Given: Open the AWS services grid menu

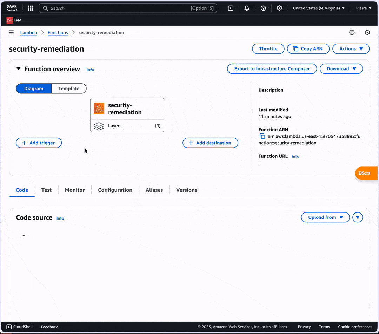Looking at the screenshot, I should tap(31, 8).
